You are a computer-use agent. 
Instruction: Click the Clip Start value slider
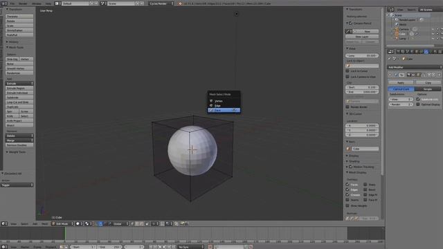pyautogui.click(x=362, y=87)
